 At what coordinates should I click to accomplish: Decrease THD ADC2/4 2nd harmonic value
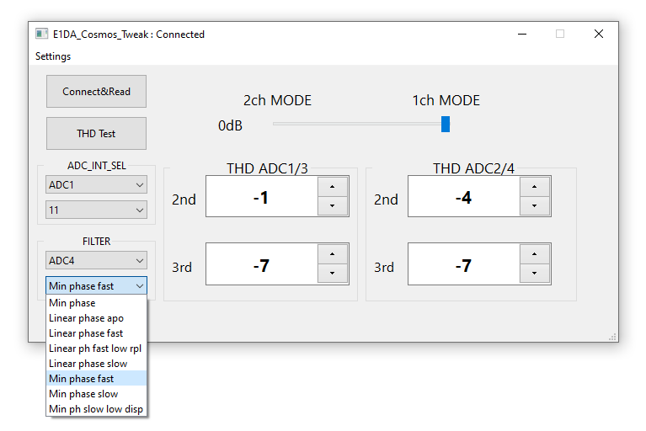[x=535, y=206]
